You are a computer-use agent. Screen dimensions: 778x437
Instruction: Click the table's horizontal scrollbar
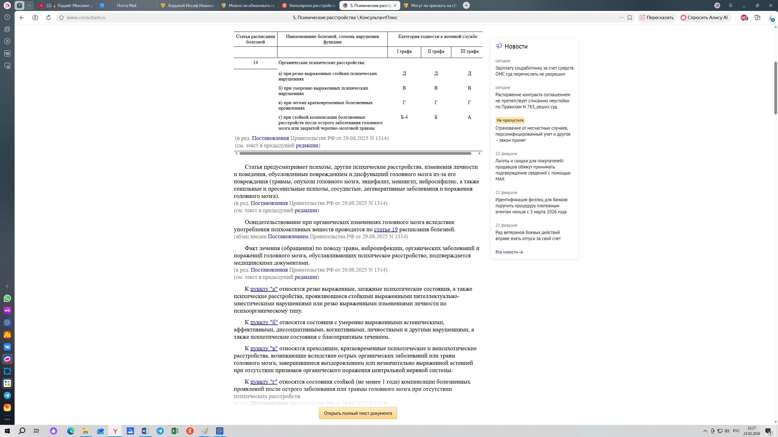pyautogui.click(x=355, y=154)
